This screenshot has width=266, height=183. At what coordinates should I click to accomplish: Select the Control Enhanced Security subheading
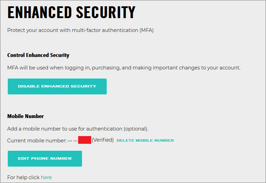point(38,55)
